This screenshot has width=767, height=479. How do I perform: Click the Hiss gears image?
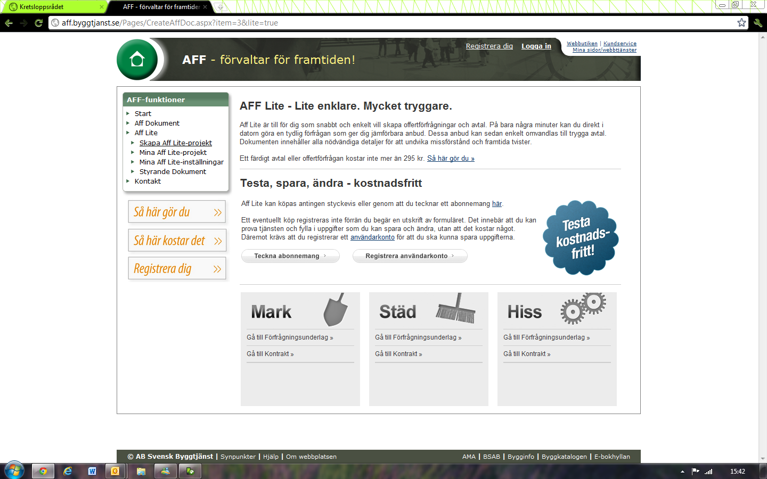pos(583,308)
